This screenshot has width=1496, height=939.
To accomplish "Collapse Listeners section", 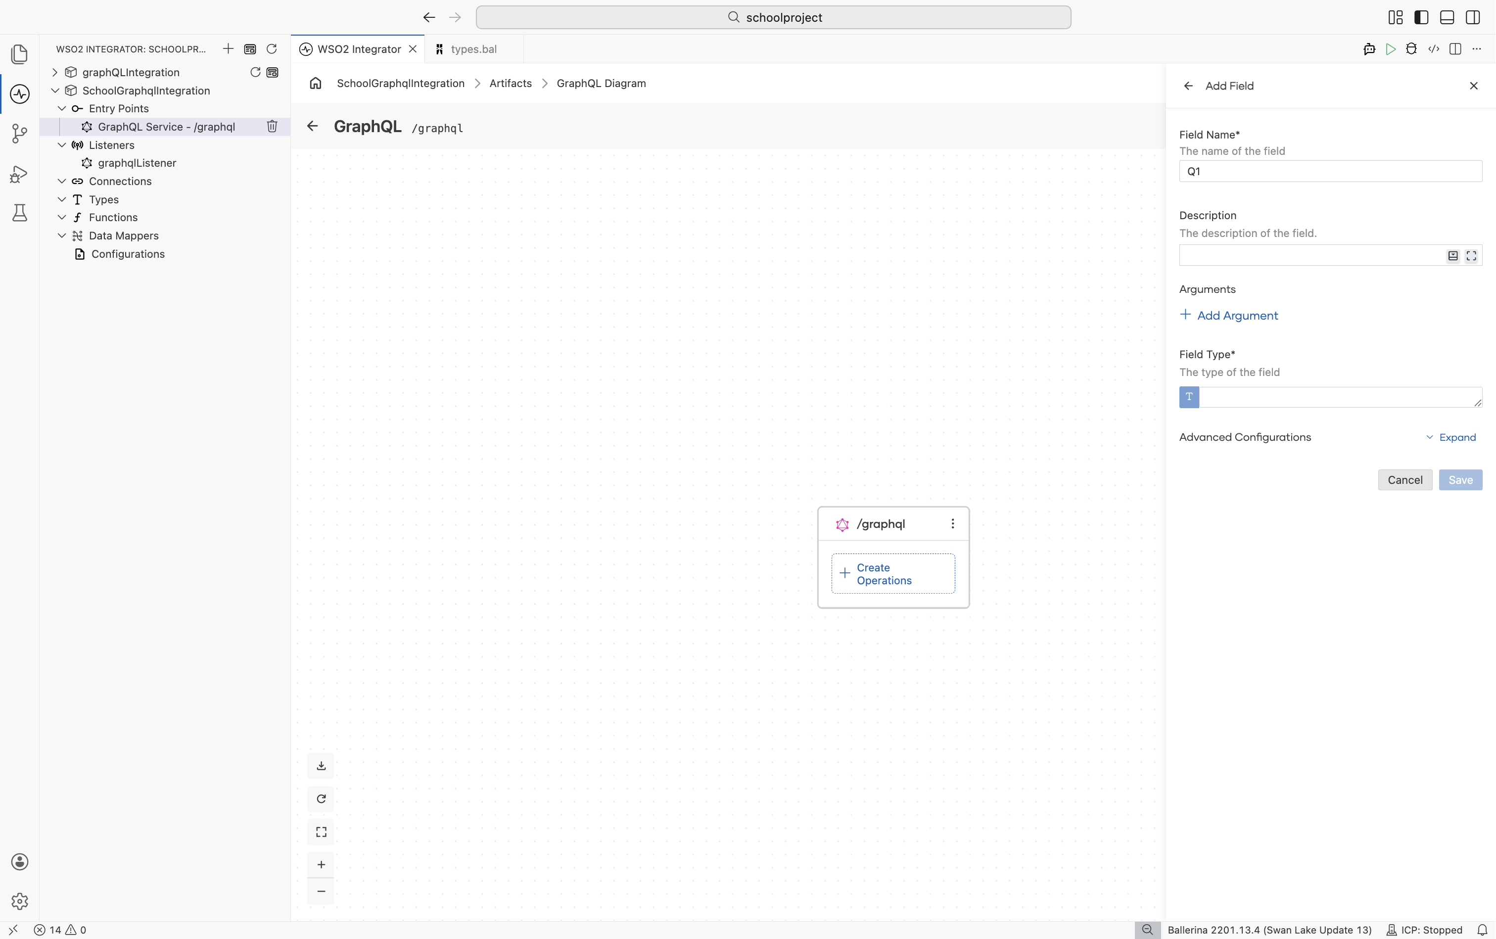I will click(61, 144).
